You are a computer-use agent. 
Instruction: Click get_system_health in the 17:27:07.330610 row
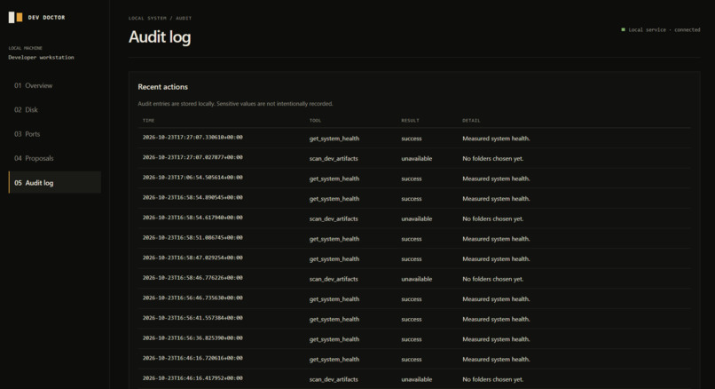[x=334, y=139]
